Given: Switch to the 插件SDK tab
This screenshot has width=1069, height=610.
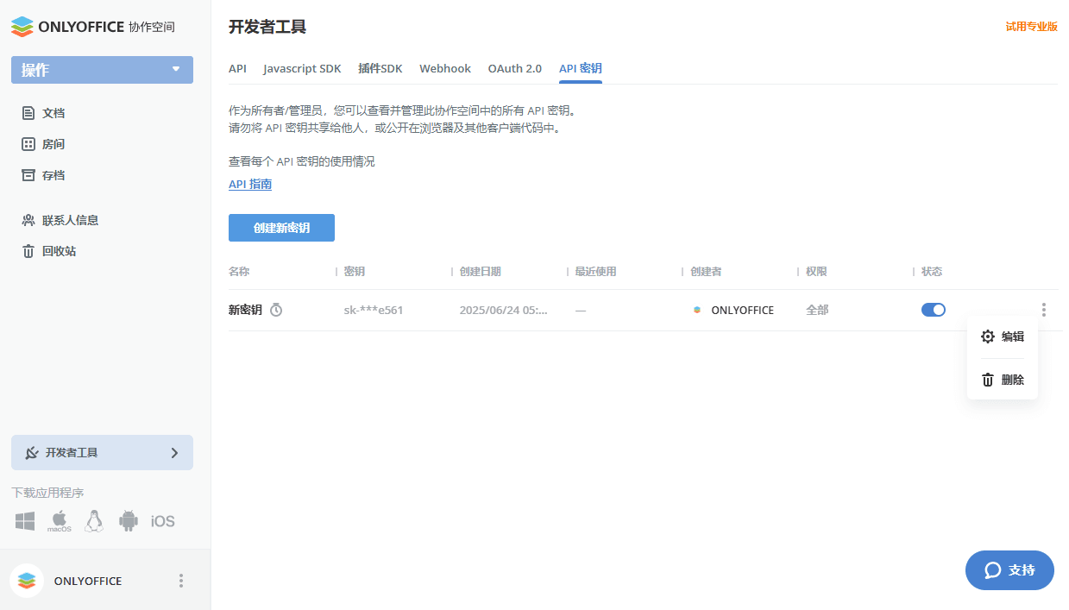Looking at the screenshot, I should click(380, 68).
